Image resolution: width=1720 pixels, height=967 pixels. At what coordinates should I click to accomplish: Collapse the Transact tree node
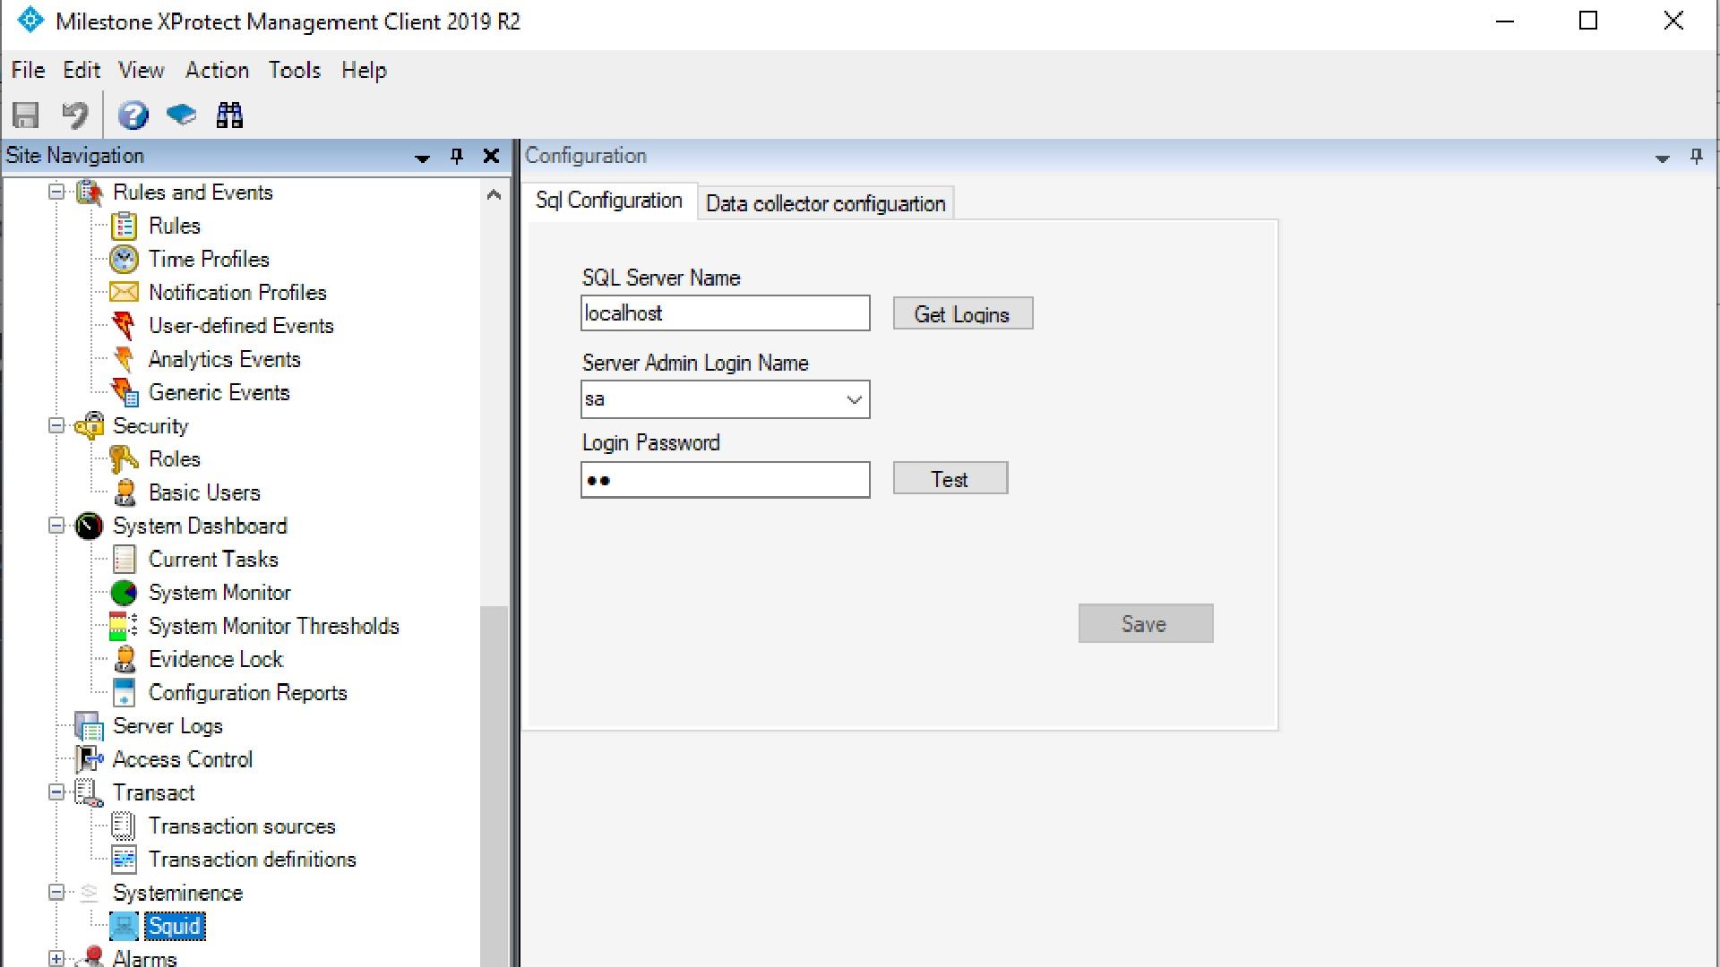point(56,792)
